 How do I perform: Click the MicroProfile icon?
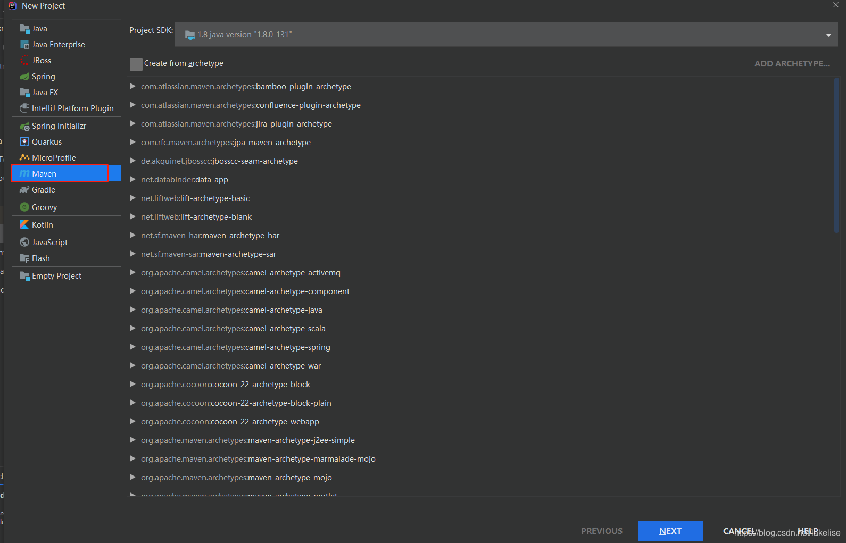coord(24,158)
